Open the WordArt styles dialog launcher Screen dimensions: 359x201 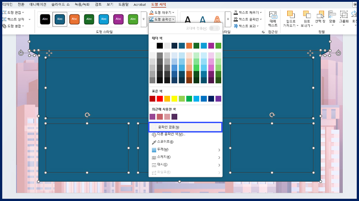point(263,32)
